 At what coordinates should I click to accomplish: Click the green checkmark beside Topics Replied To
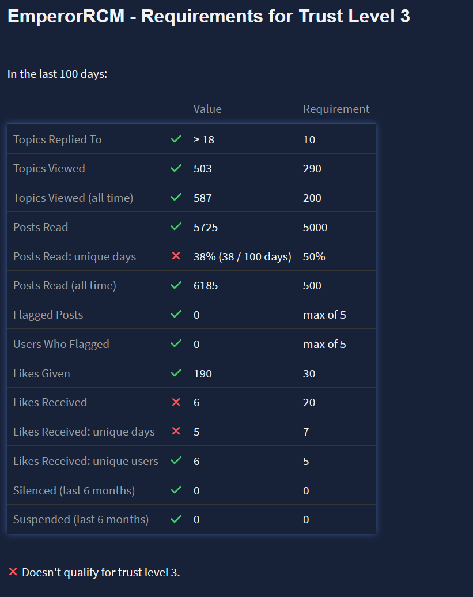pos(176,139)
